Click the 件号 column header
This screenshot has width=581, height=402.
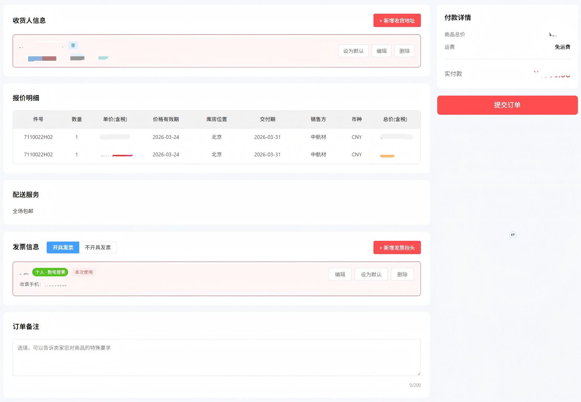click(38, 119)
